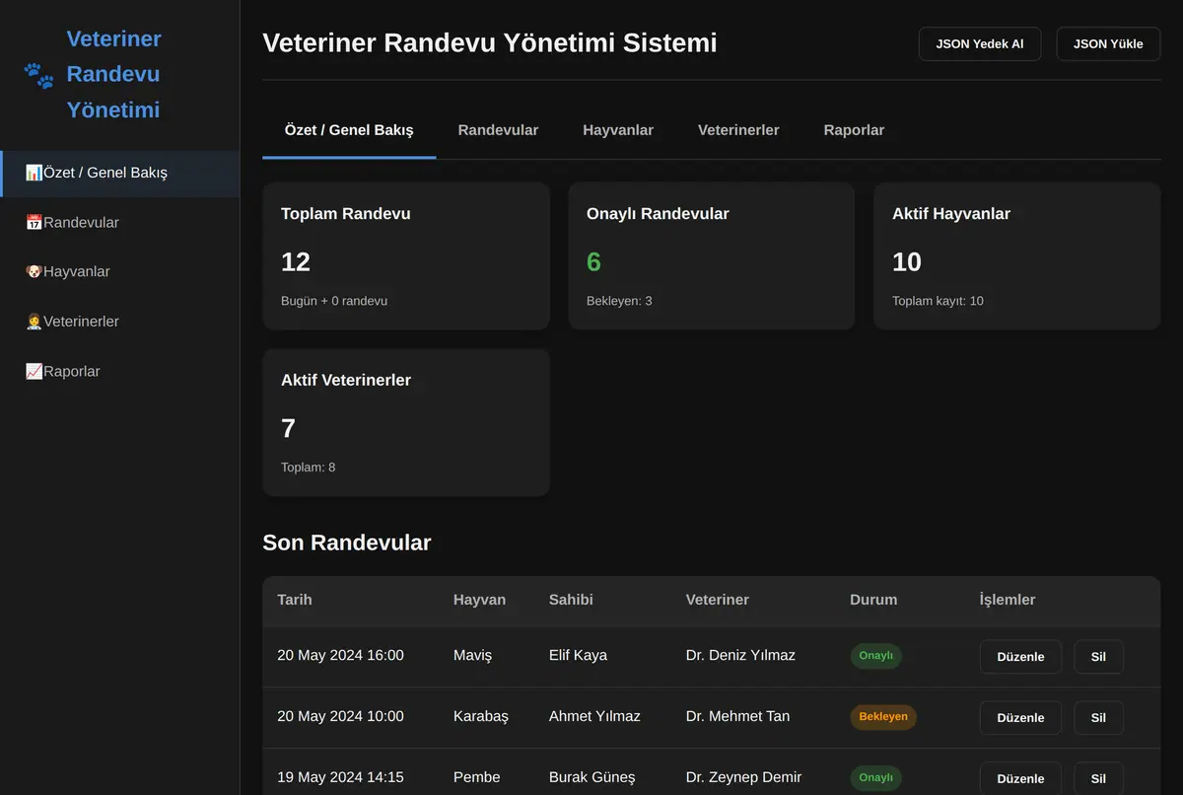
Task: Click the dog face icon beside Hayvanlar
Action: 34,272
